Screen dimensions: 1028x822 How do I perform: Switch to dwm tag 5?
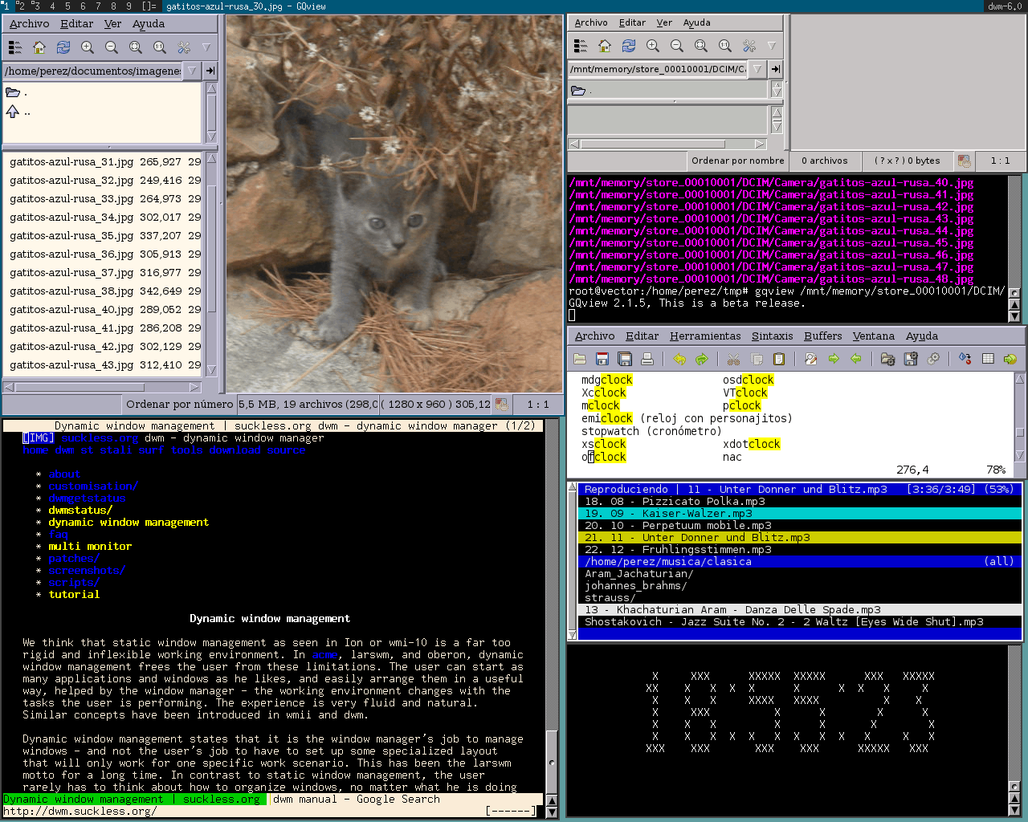pyautogui.click(x=67, y=6)
